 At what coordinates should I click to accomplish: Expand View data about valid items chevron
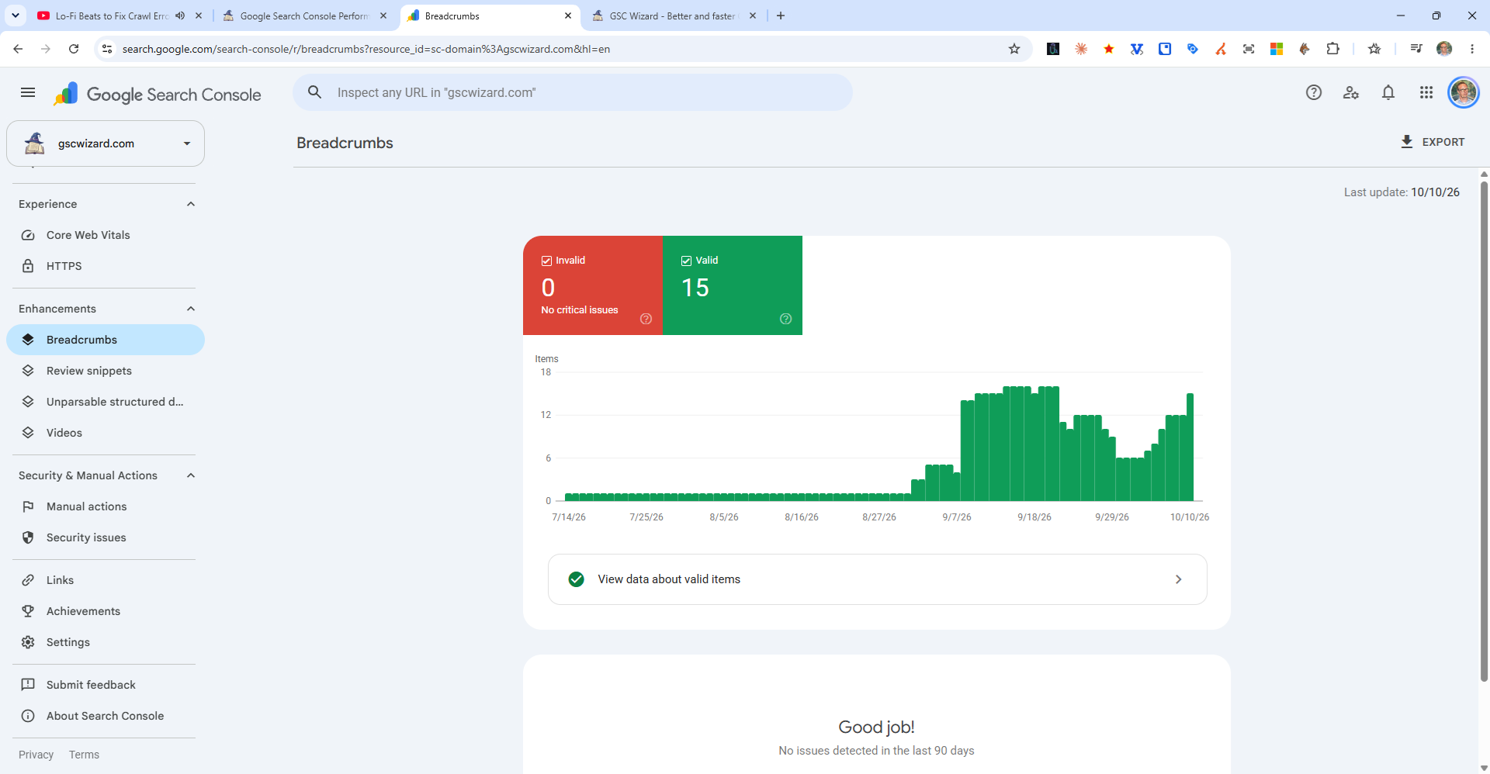coord(1178,579)
